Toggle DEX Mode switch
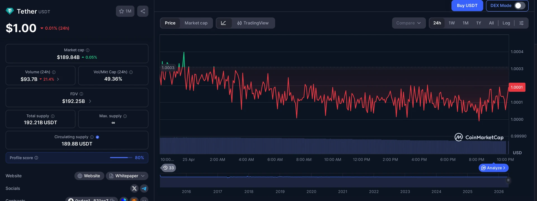 pos(520,6)
